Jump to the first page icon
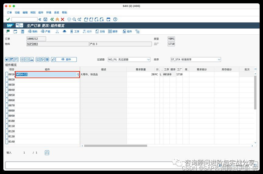The width and height of the screenshot is (263, 174). pos(86,19)
